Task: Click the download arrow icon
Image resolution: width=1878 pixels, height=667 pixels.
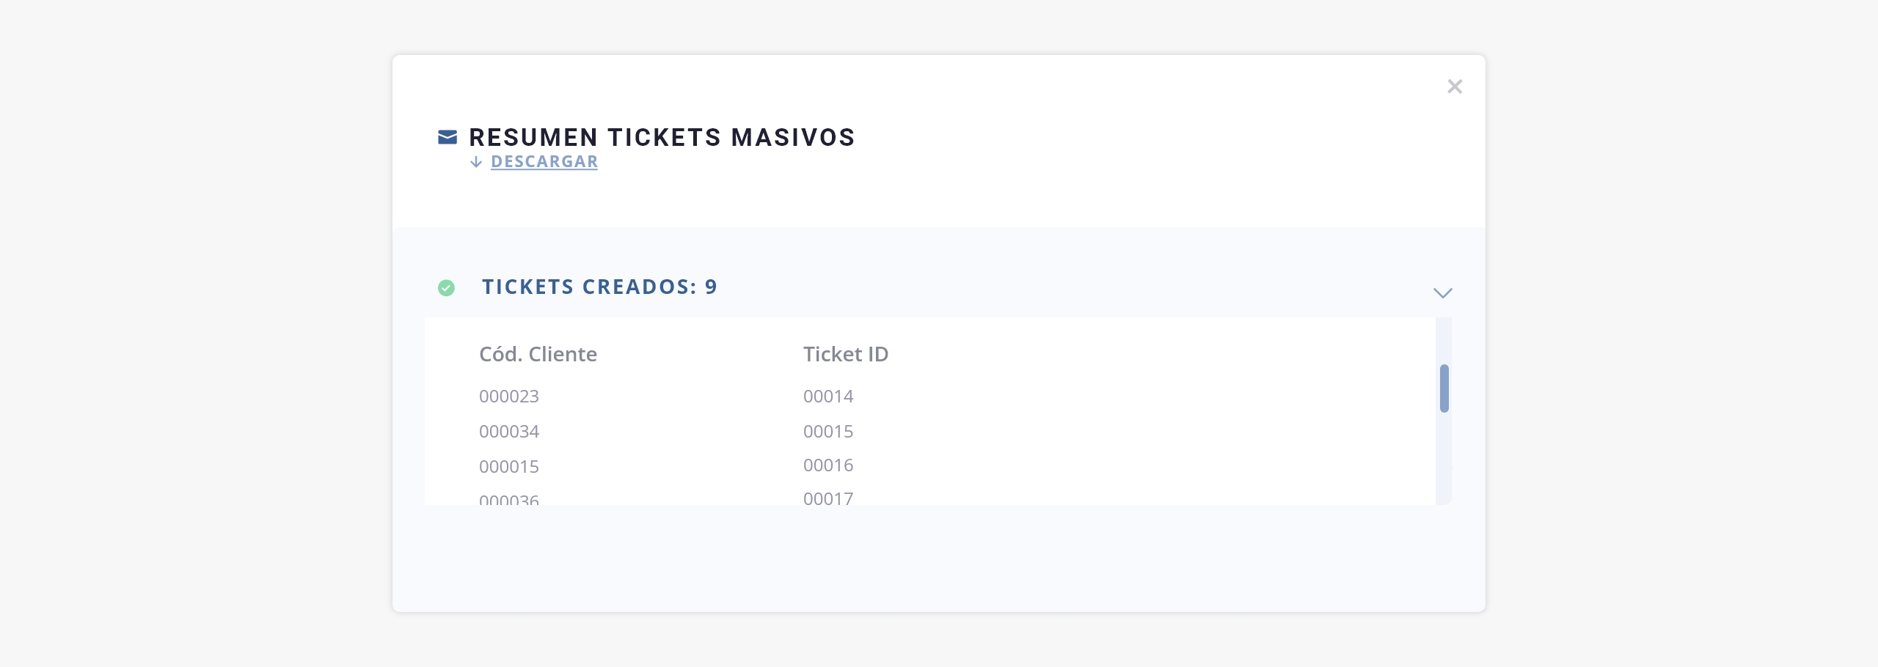Action: coord(476,162)
